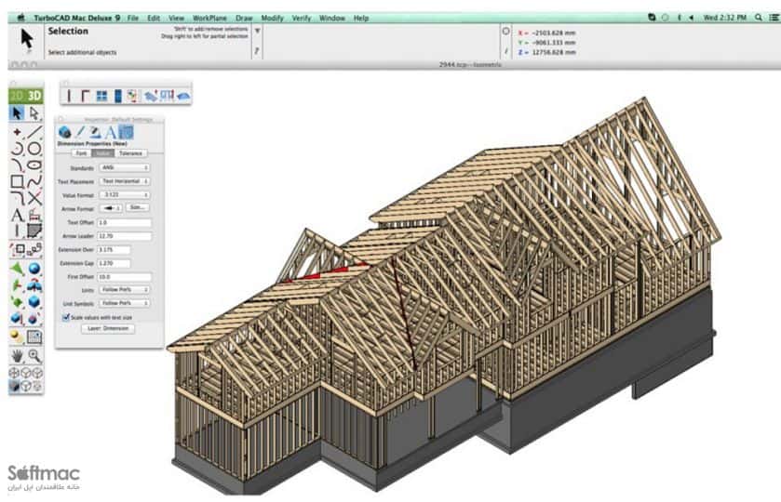The image size is (781, 502).
Task: Select the Rectangle polygon tool
Action: tap(17, 181)
